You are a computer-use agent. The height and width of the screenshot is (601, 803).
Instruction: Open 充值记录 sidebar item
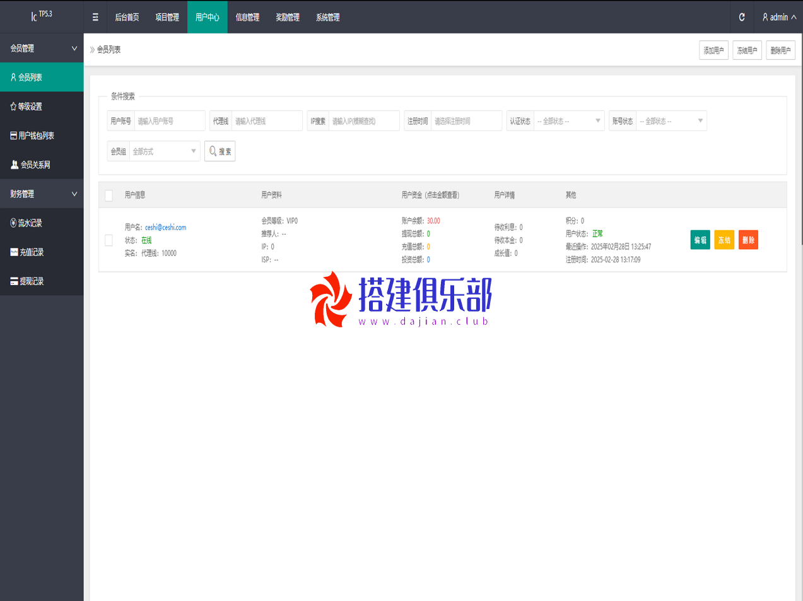pos(42,252)
